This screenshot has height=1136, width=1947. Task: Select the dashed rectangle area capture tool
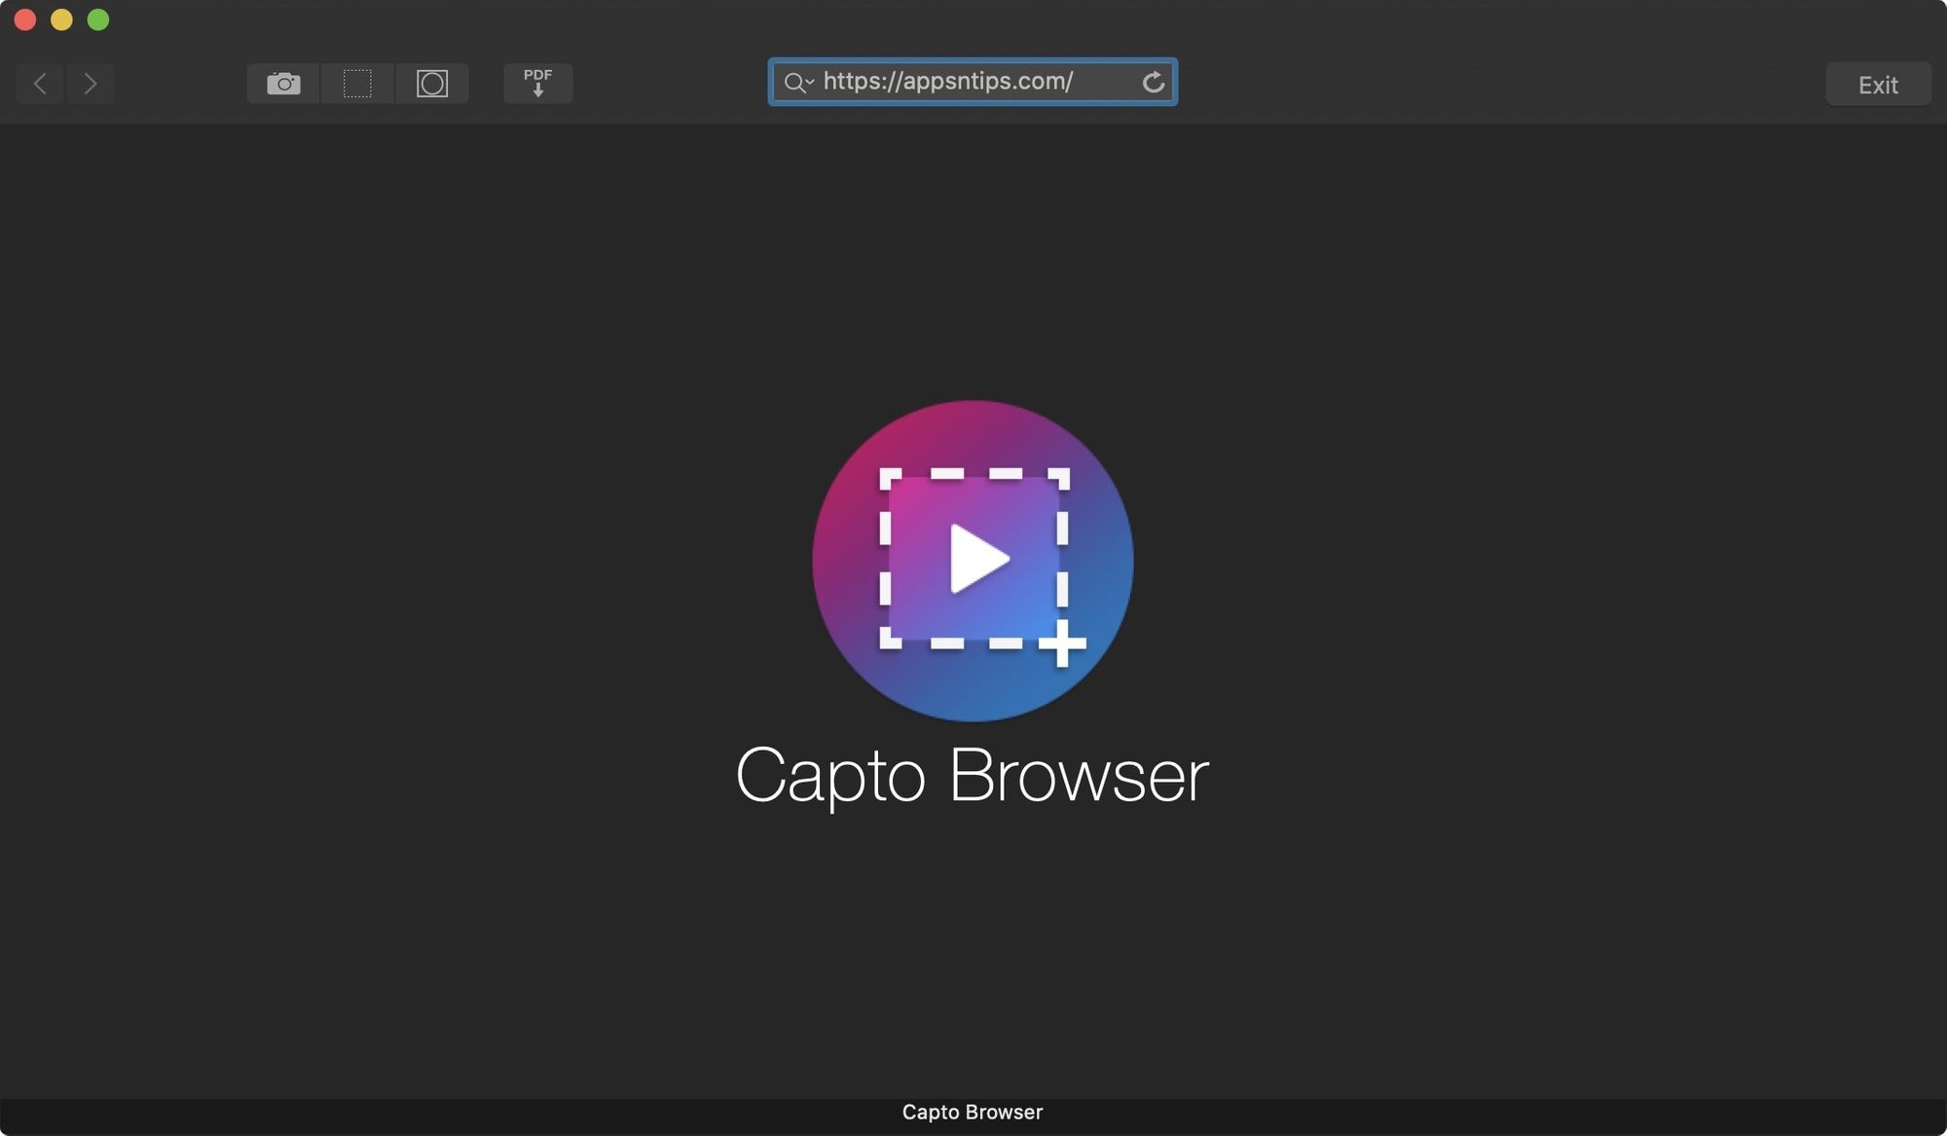pyautogui.click(x=357, y=84)
